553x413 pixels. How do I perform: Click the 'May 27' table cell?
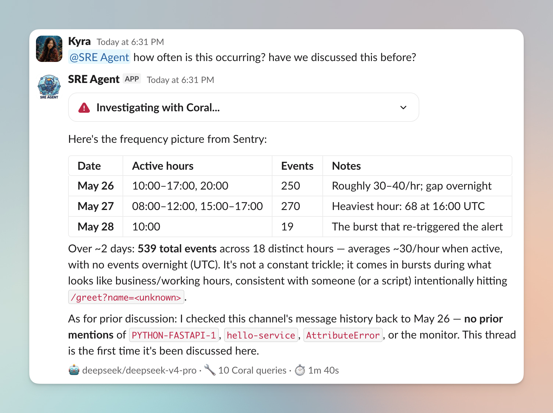pos(96,206)
